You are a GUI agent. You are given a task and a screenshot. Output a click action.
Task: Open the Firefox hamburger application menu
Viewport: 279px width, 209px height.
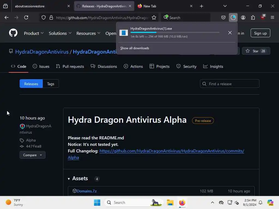pyautogui.click(x=272, y=17)
